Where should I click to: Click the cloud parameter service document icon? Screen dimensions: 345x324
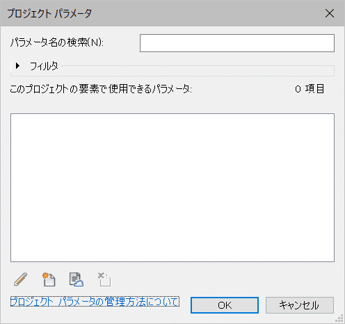[77, 280]
